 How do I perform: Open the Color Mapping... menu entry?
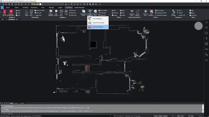(x=98, y=19)
